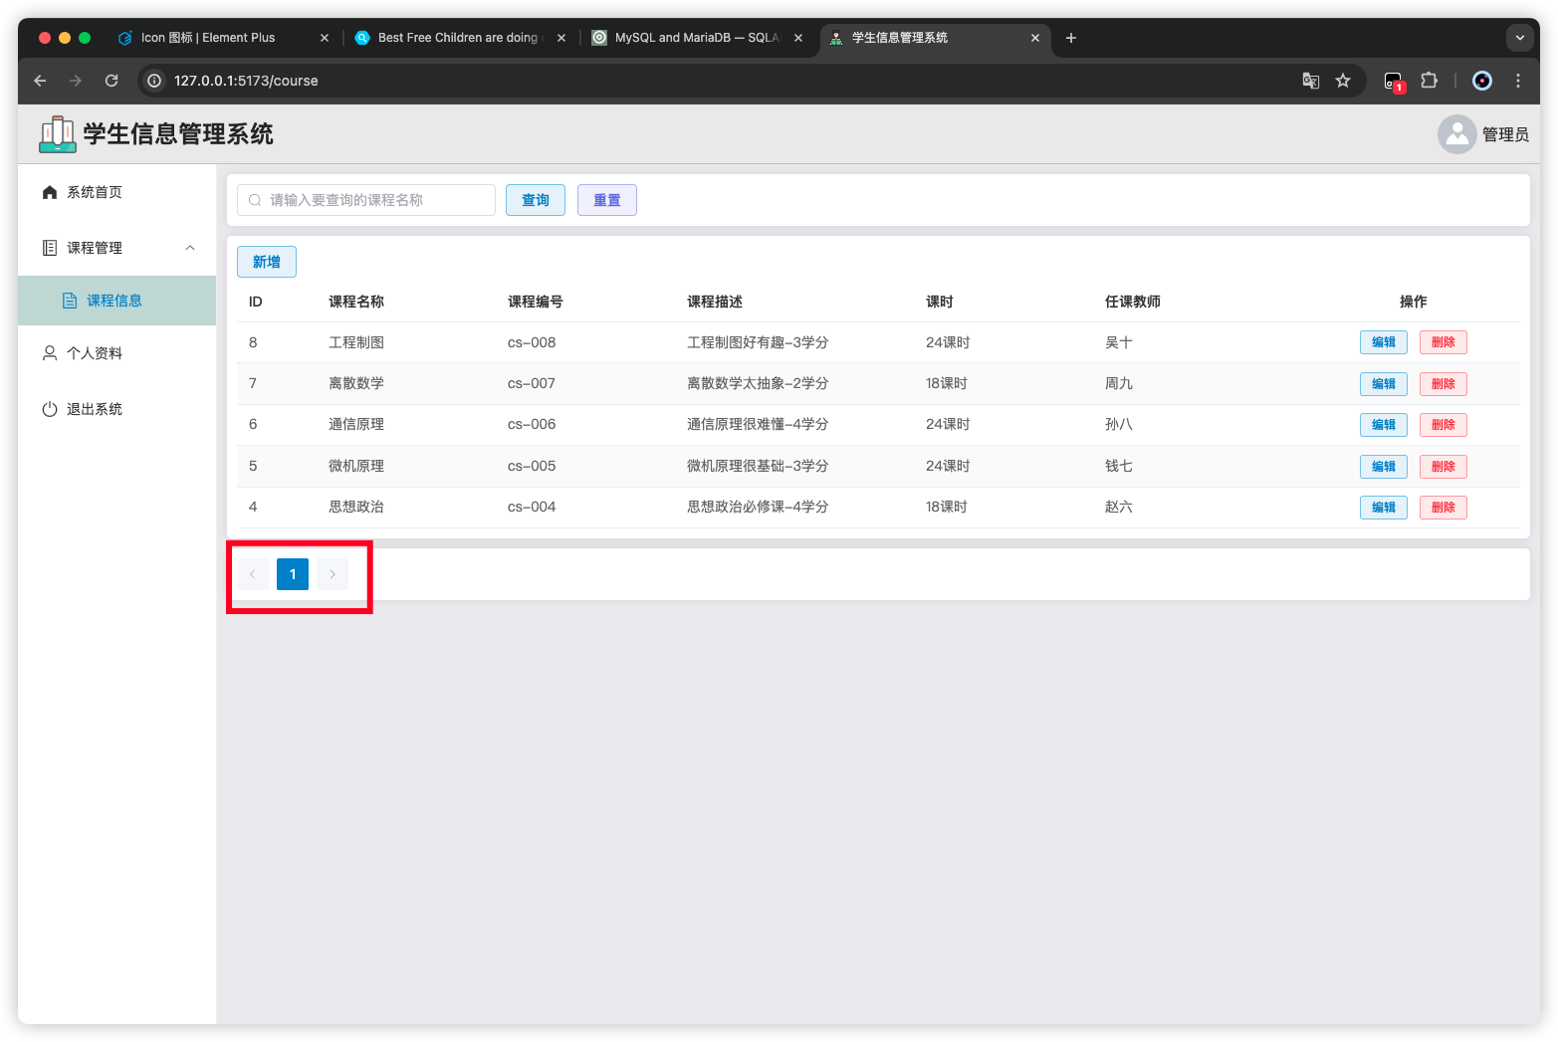This screenshot has width=1558, height=1042.
Task: Delete the 微机原理 course row
Action: (x=1444, y=467)
